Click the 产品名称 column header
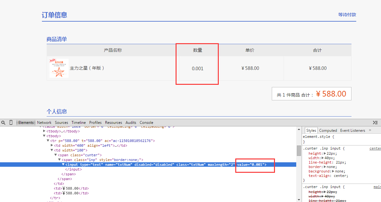381x202 pixels. [113, 50]
